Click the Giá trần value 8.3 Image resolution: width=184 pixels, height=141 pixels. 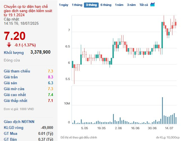50,77
